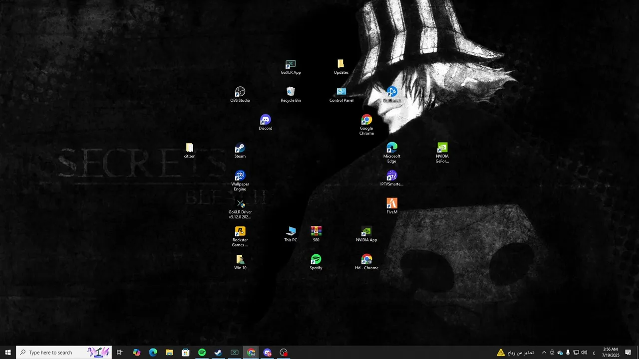Select the Google Chrome desktop icon
639x359 pixels.
tap(366, 125)
